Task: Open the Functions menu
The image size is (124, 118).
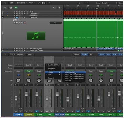Action: coord(22,3)
